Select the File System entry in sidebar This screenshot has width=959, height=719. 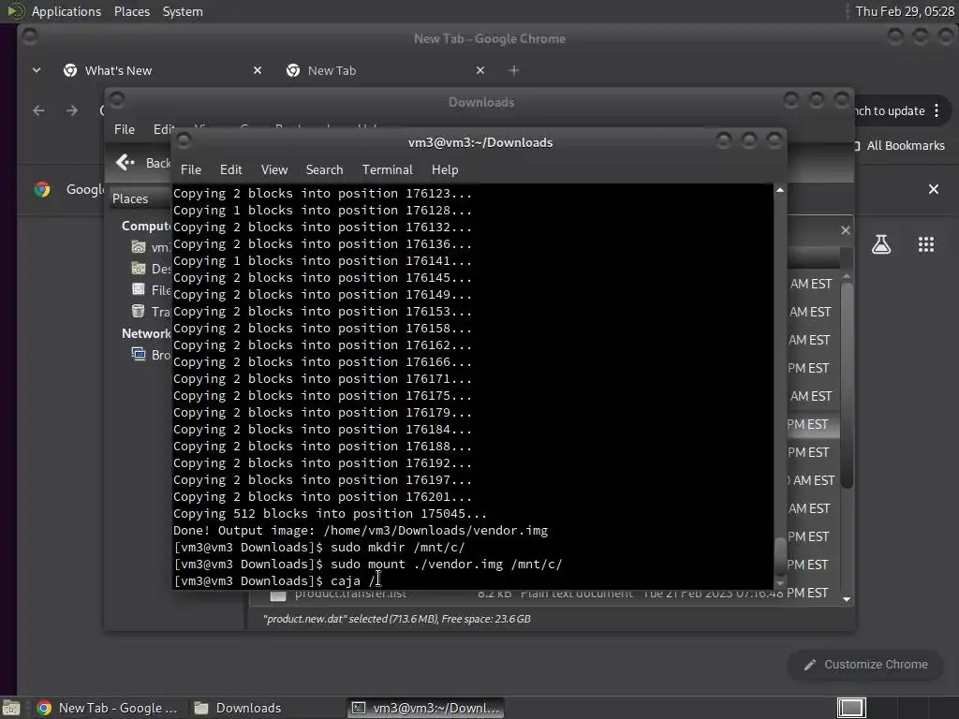pos(151,290)
